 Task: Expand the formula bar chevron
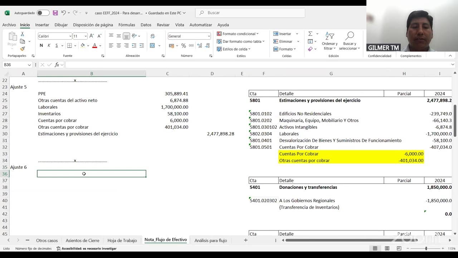click(453, 64)
